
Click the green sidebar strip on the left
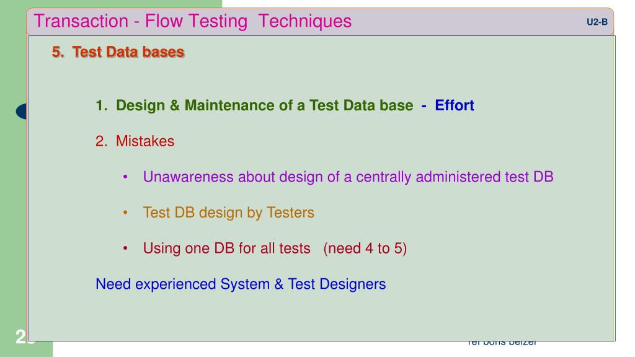tap(13, 203)
